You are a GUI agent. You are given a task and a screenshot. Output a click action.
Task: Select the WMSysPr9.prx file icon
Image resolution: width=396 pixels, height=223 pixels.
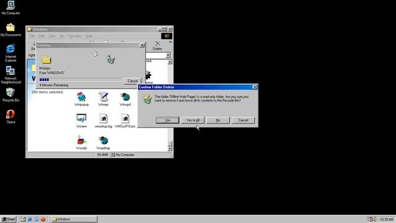[125, 119]
